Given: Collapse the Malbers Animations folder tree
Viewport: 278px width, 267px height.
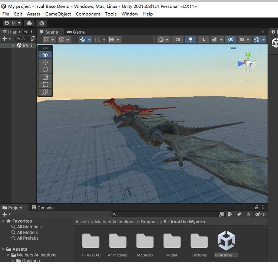Looking at the screenshot, I should coord(8,255).
